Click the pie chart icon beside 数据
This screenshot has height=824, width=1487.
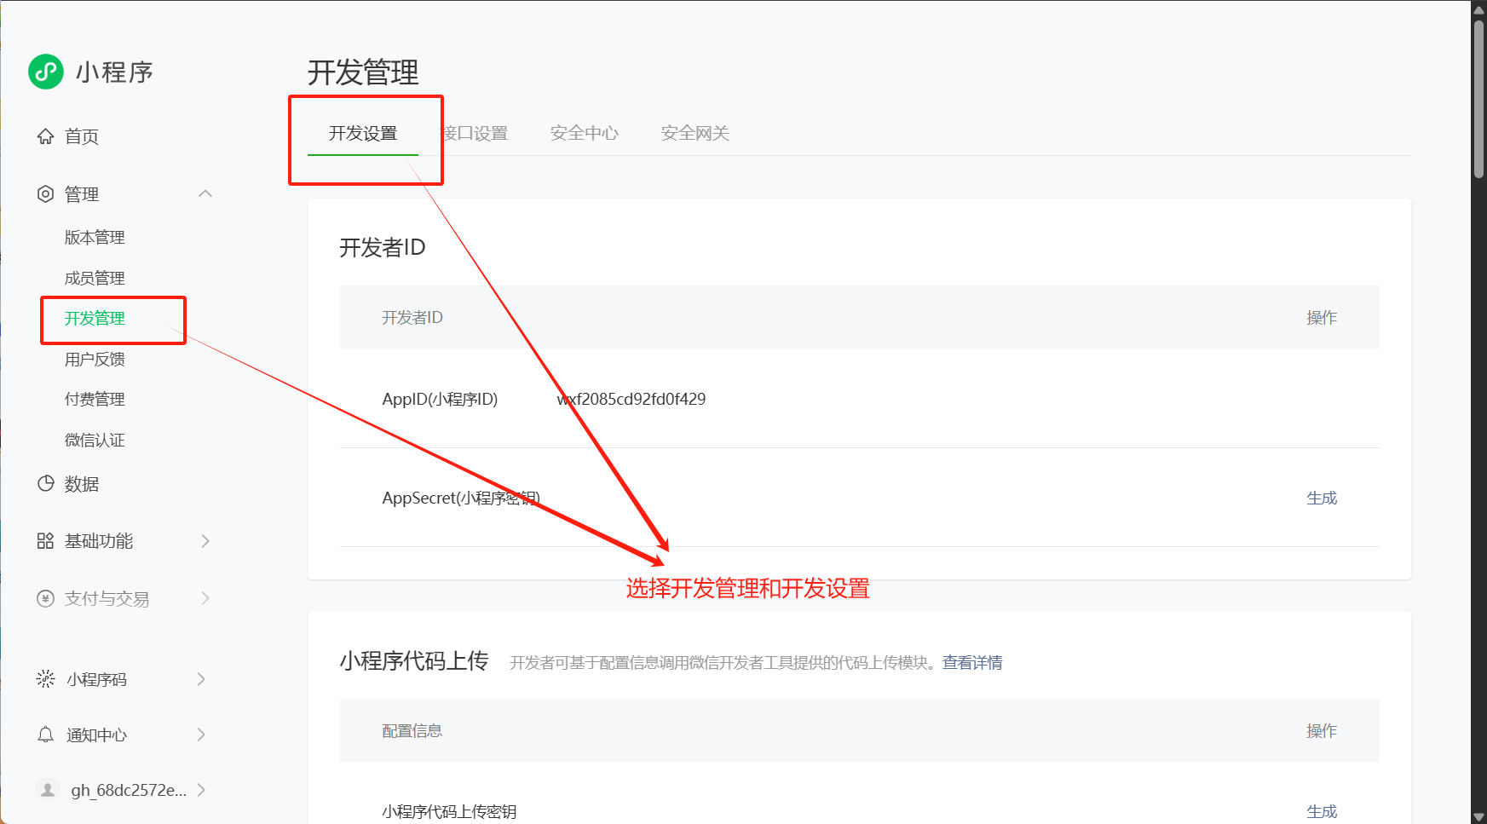coord(45,483)
